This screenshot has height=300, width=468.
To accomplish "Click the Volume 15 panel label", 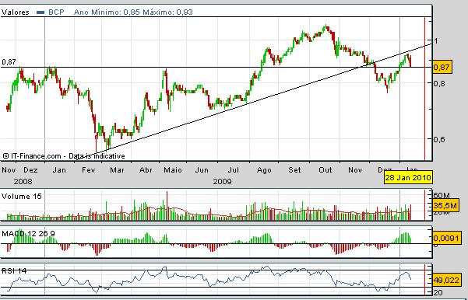I will 22,197.
